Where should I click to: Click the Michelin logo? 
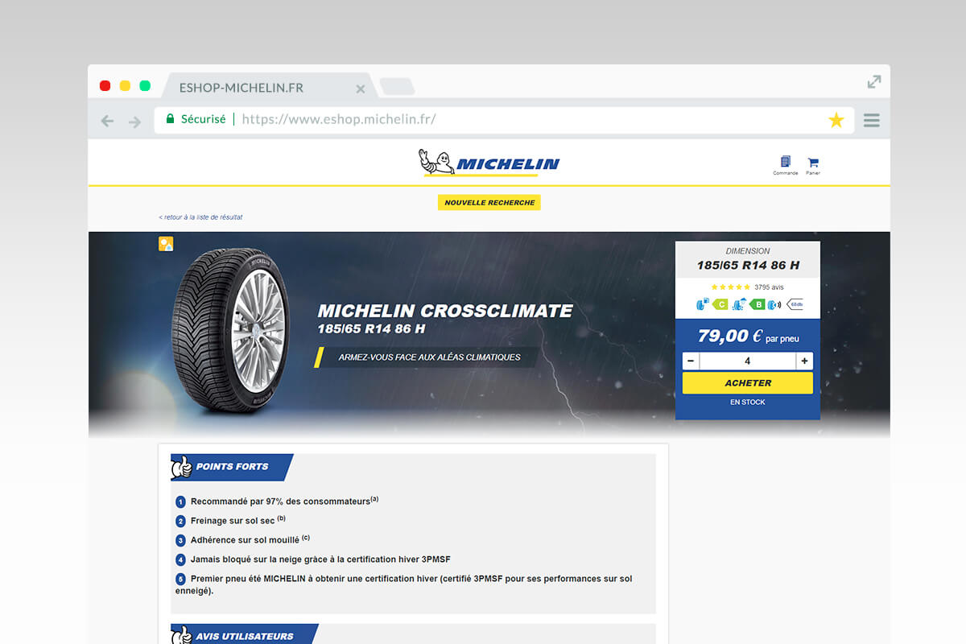[x=489, y=162]
